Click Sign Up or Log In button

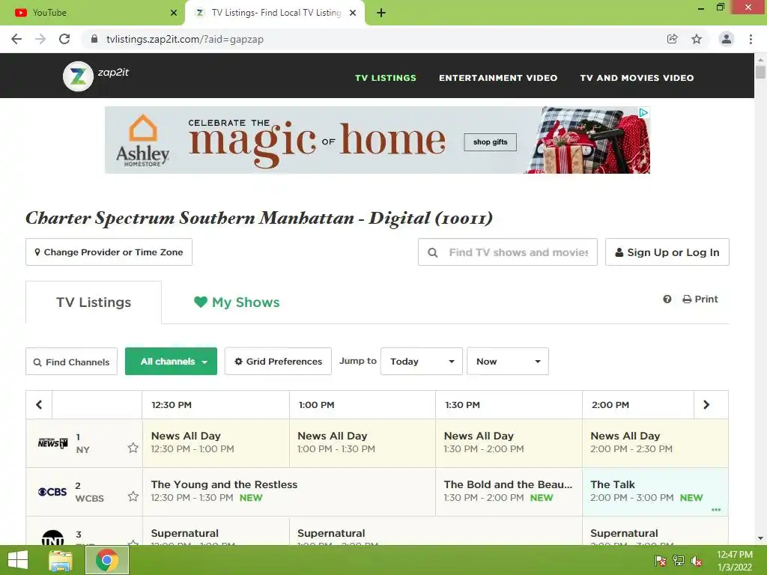(667, 252)
